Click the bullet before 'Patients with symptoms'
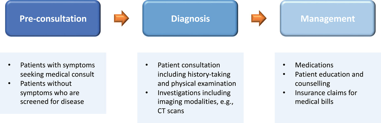Screen dimensions: 381x123 9,65
